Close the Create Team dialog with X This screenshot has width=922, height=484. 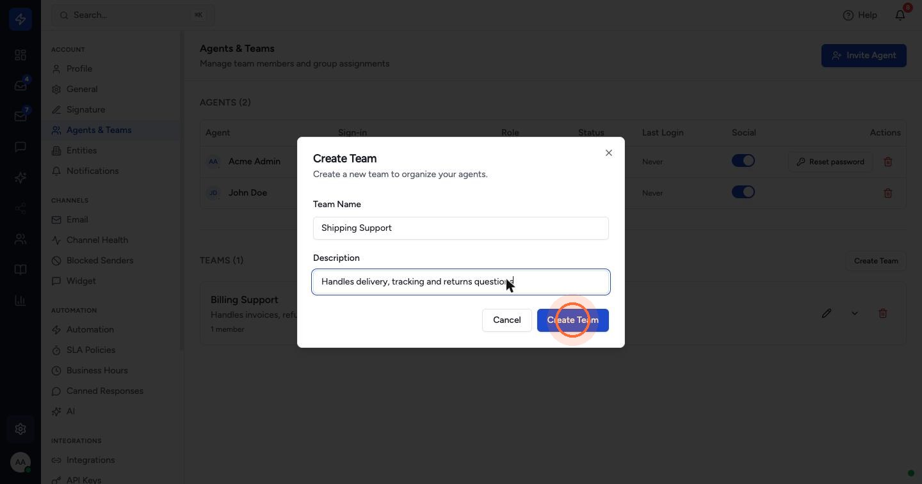[x=609, y=153]
